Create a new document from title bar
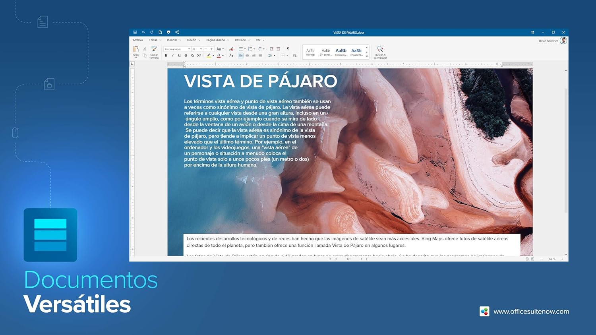Image resolution: width=596 pixels, height=335 pixels. pyautogui.click(x=160, y=32)
